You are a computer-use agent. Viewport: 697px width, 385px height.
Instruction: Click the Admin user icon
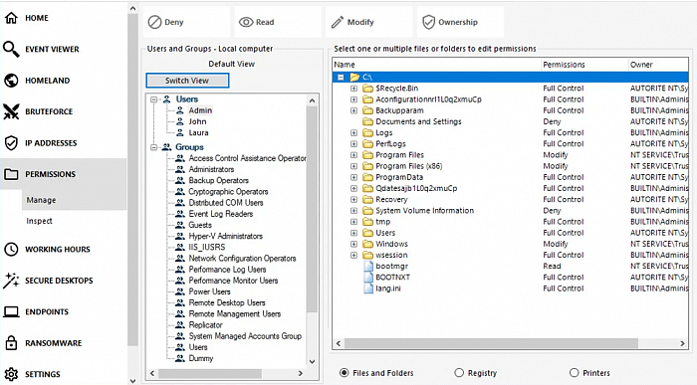click(x=180, y=110)
